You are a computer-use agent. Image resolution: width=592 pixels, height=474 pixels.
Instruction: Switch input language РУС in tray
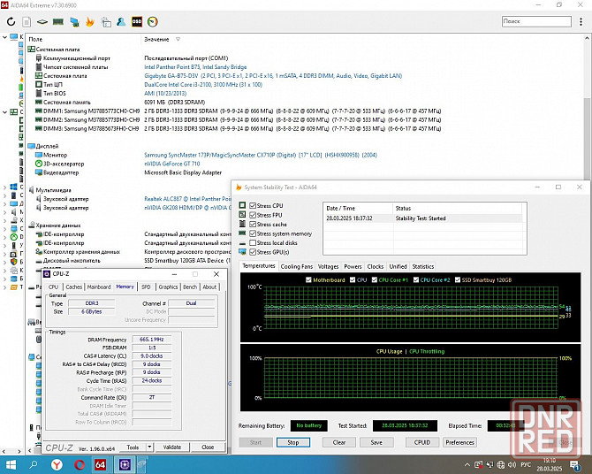click(526, 464)
